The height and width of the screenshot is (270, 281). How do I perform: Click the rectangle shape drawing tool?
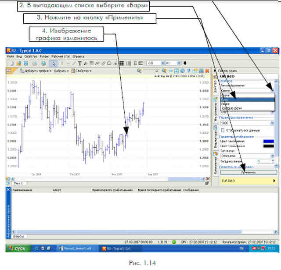coord(109,64)
